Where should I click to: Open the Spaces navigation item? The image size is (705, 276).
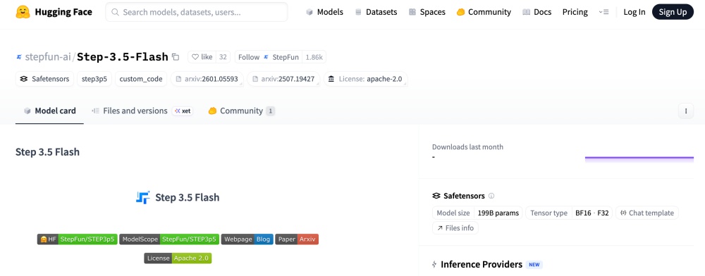coord(427,12)
